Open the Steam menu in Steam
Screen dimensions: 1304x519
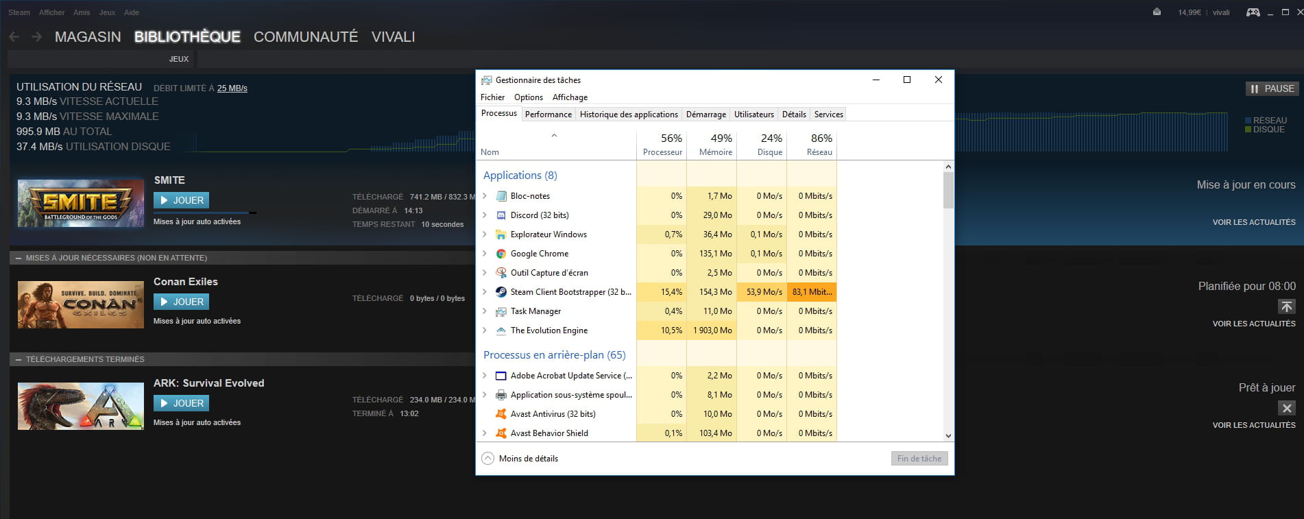[19, 12]
